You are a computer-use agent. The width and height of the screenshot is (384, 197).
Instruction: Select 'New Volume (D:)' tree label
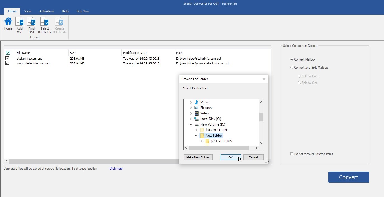click(x=213, y=124)
